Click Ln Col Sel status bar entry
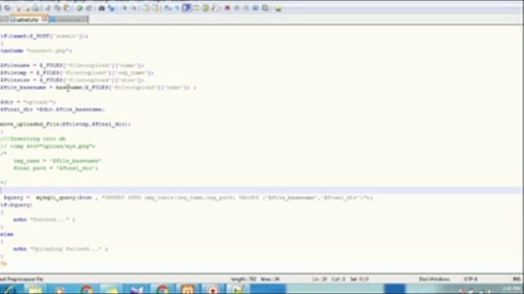The width and height of the screenshot is (524, 294). tap(341, 279)
